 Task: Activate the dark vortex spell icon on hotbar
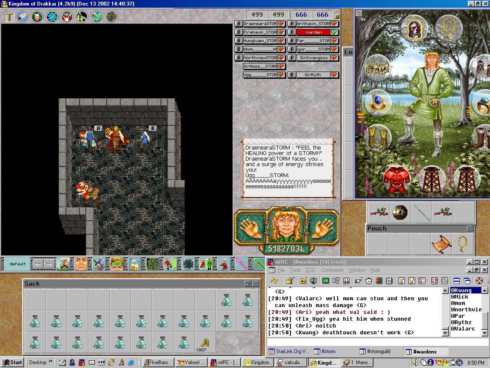pyautogui.click(x=188, y=264)
